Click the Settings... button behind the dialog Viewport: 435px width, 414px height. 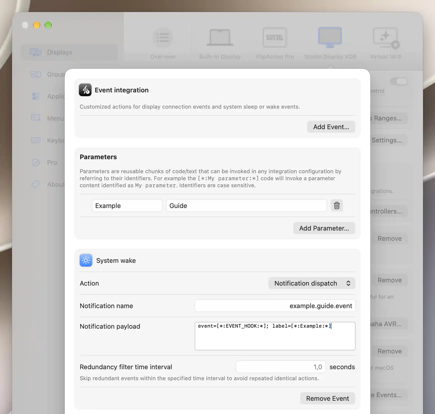coord(389,140)
